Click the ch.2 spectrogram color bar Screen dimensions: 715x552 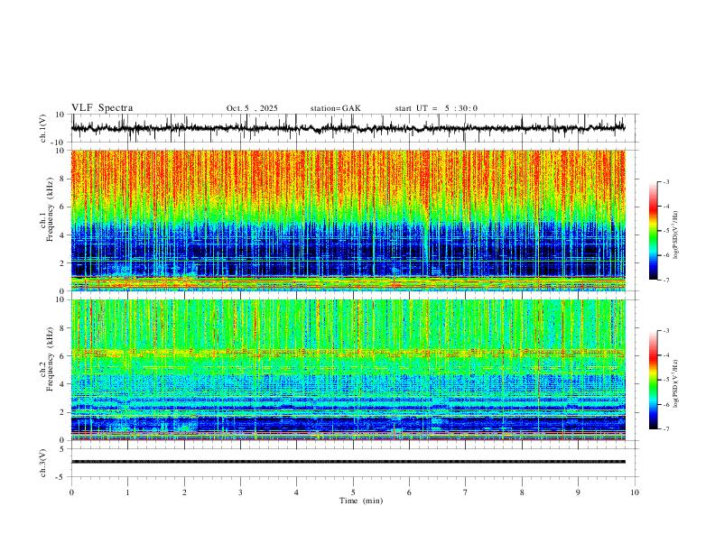653,380
